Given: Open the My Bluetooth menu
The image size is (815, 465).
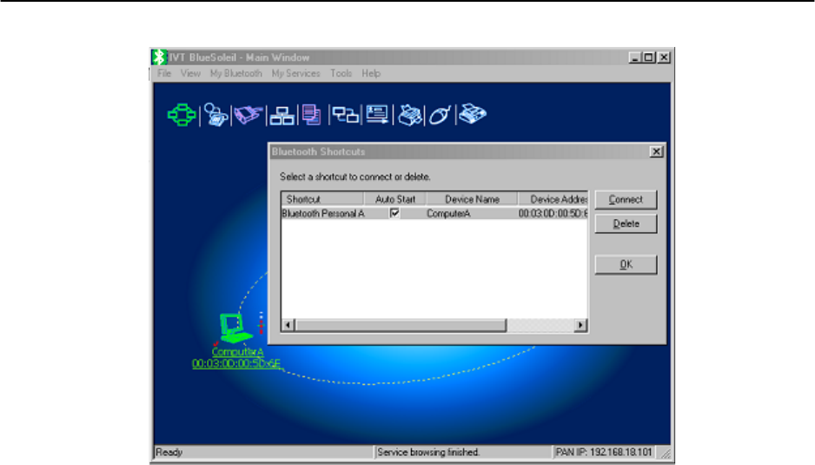Looking at the screenshot, I should pos(236,73).
